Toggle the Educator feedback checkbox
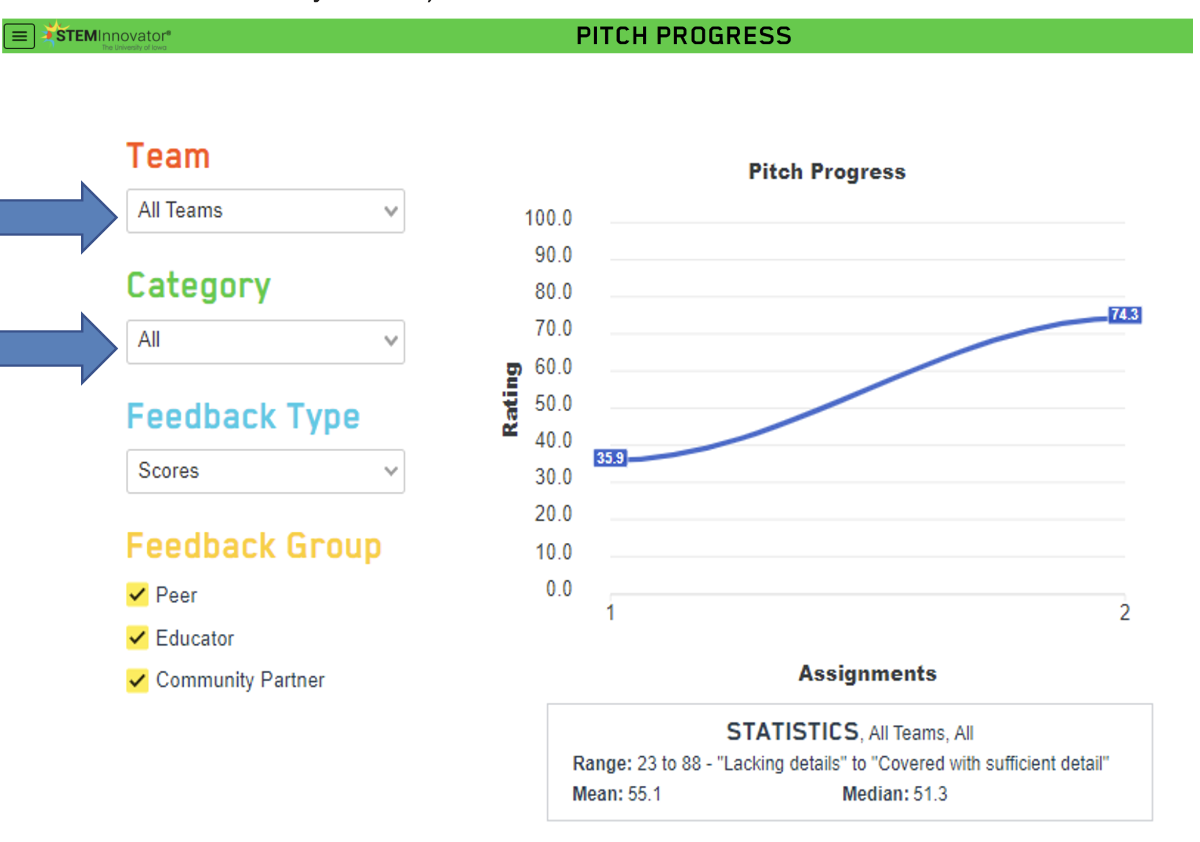The height and width of the screenshot is (842, 1200). point(137,637)
